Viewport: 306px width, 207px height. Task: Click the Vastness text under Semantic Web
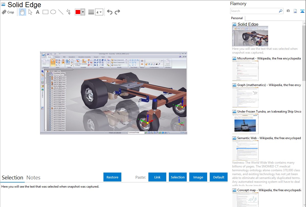tap(266, 174)
